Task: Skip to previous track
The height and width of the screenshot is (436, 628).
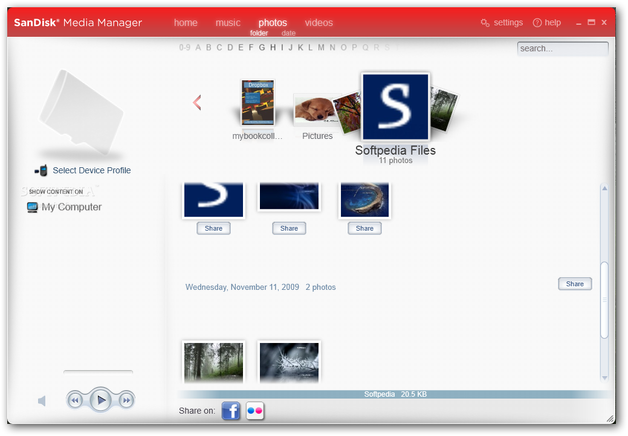Action: point(75,400)
